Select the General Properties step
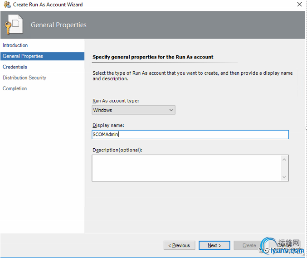The height and width of the screenshot is (258, 307). [23, 56]
